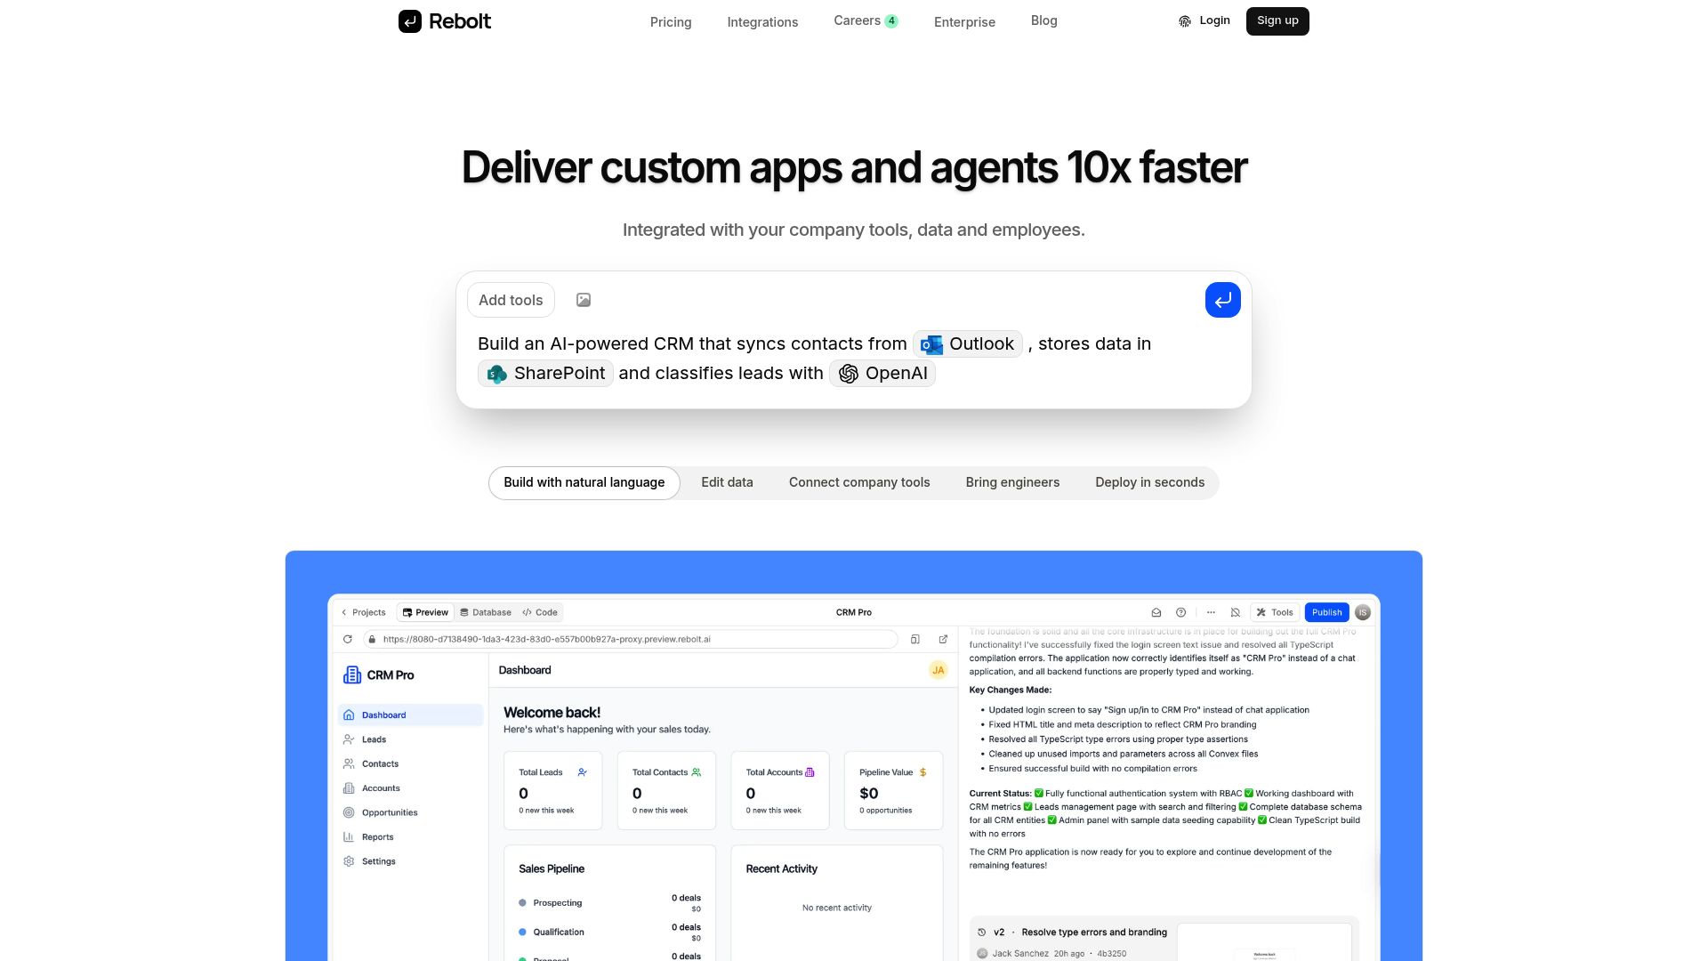Screen dimensions: 1708x961
Task: Open the Enterprise page
Action: tap(964, 22)
